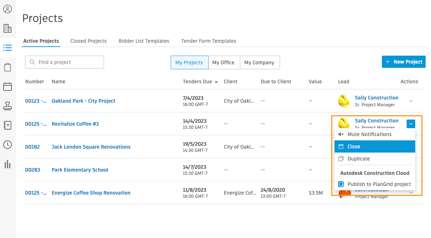Open the Oakland Park - City Project link
Screen dimensions: 431x238
pos(84,101)
